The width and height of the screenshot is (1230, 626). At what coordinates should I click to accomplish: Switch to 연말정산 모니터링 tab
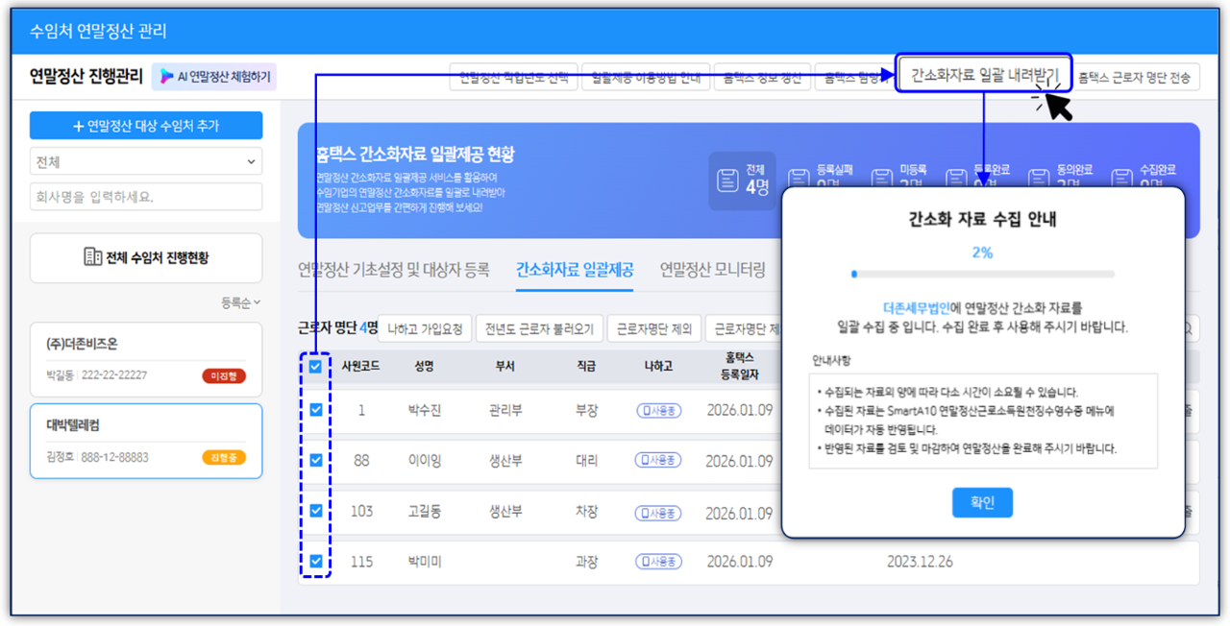[x=713, y=270]
